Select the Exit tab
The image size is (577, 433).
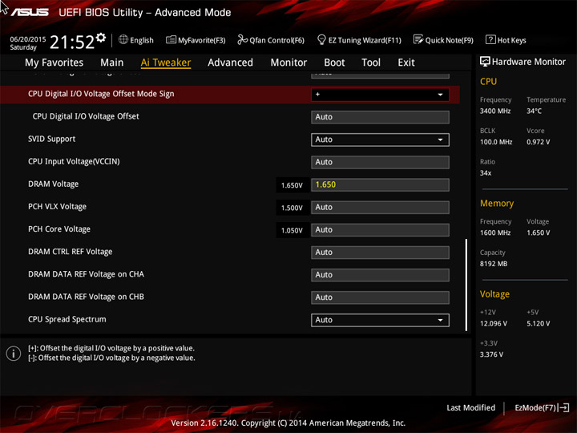[406, 63]
